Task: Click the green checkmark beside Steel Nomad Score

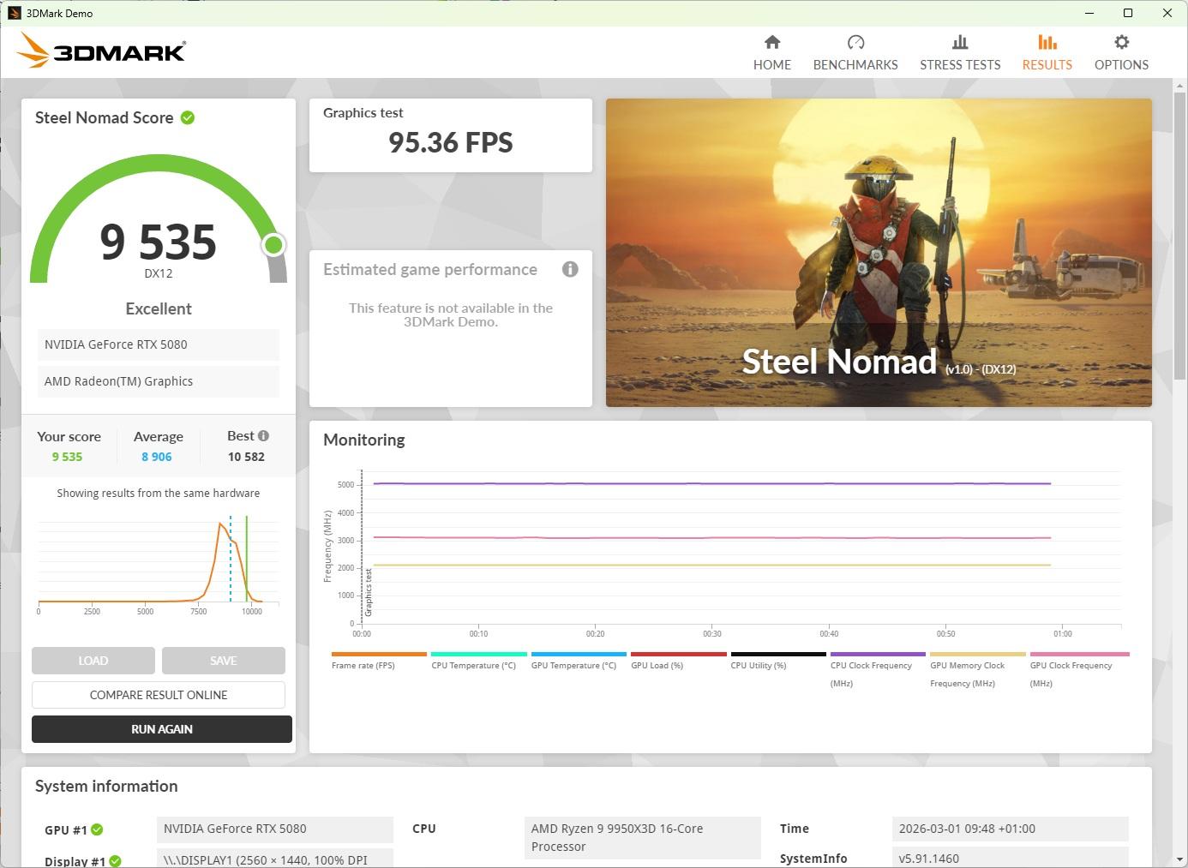Action: pos(188,117)
